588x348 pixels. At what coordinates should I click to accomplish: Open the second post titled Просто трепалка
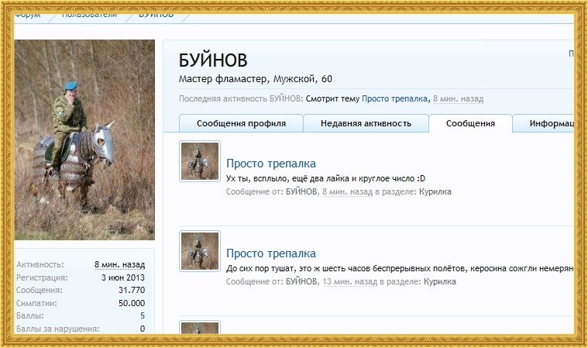coord(270,253)
